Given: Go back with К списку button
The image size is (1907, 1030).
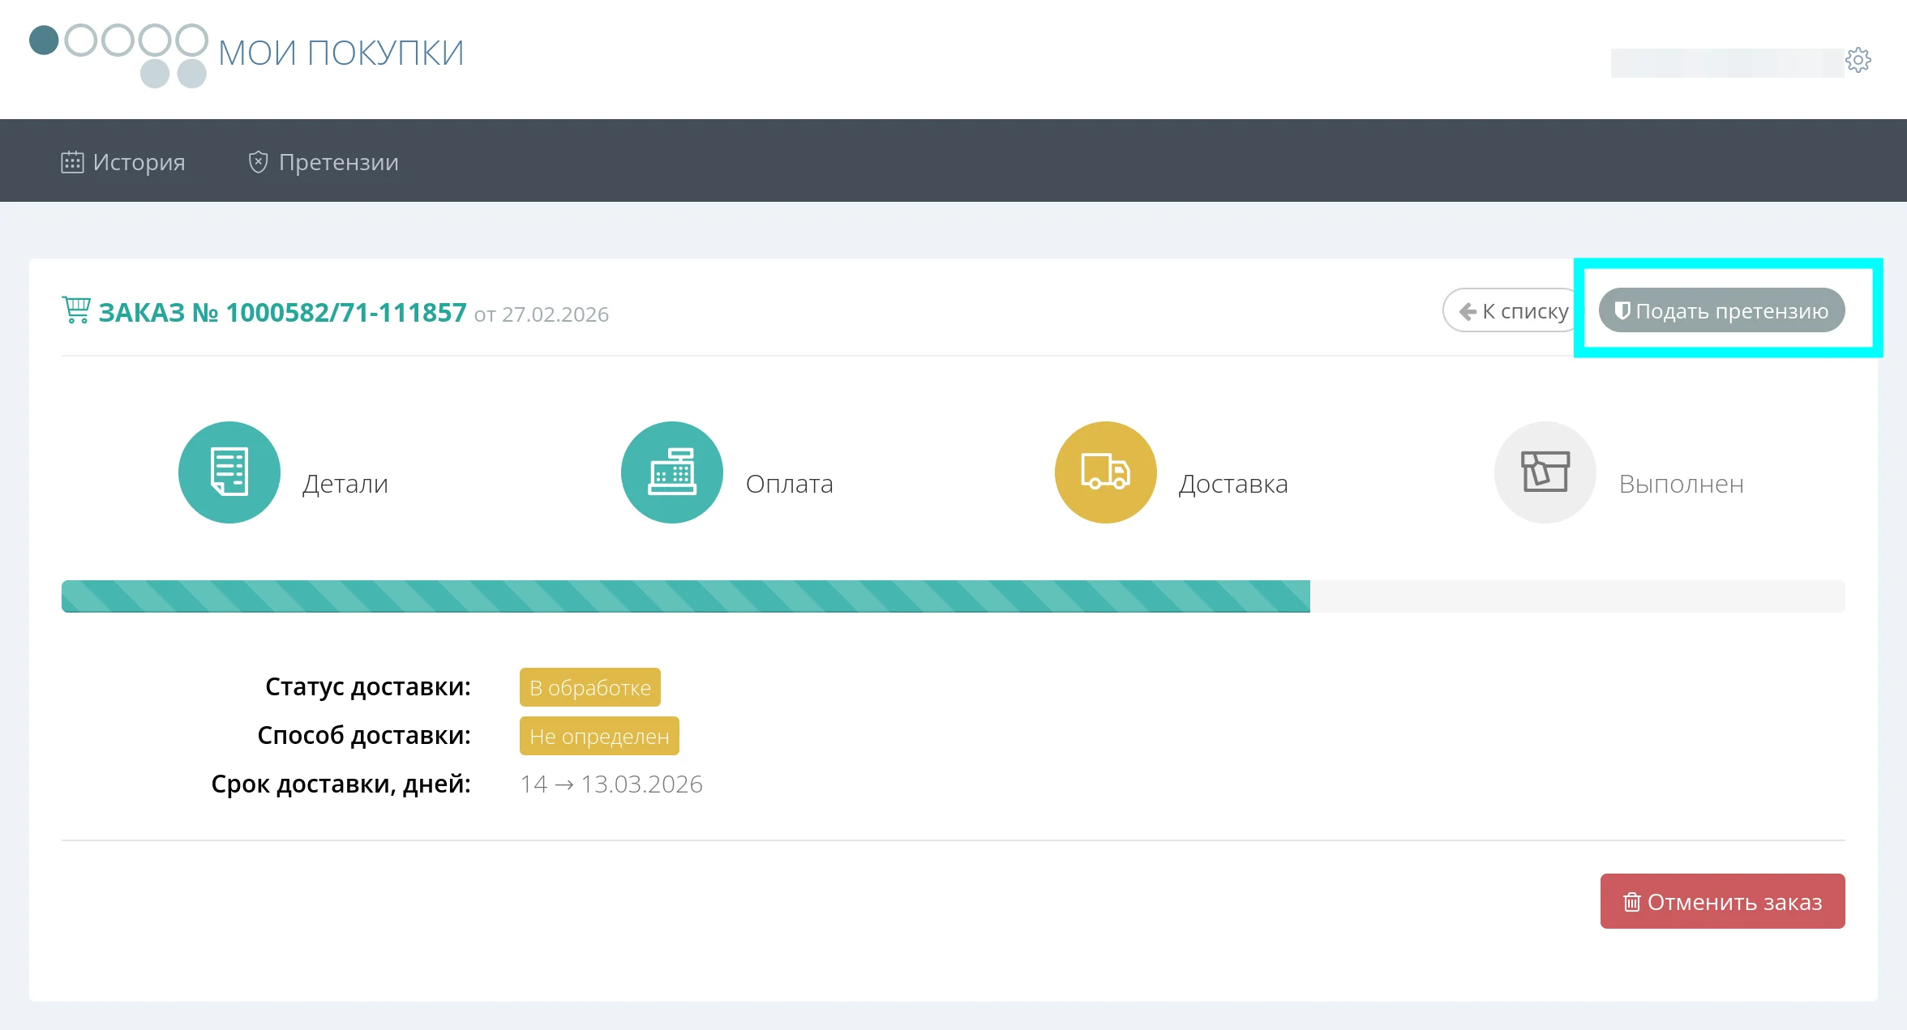Looking at the screenshot, I should coord(1512,311).
